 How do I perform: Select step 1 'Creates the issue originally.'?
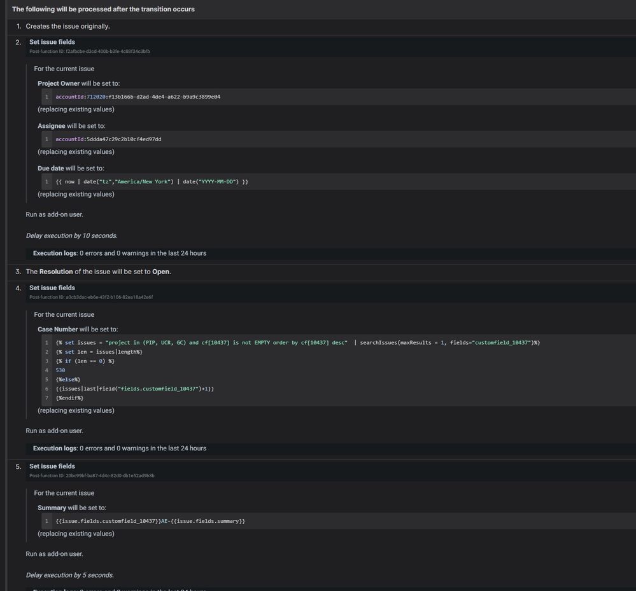67,26
